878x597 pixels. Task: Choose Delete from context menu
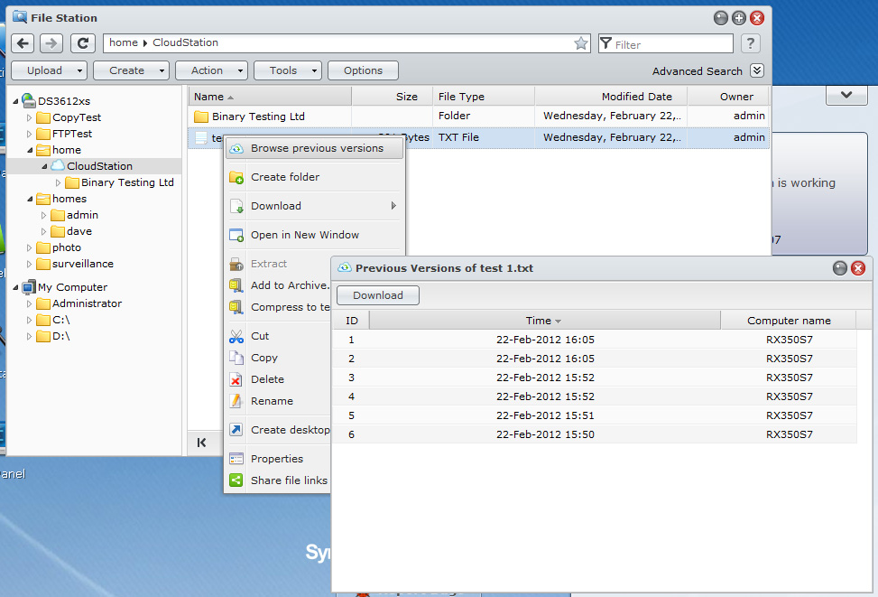click(278, 379)
